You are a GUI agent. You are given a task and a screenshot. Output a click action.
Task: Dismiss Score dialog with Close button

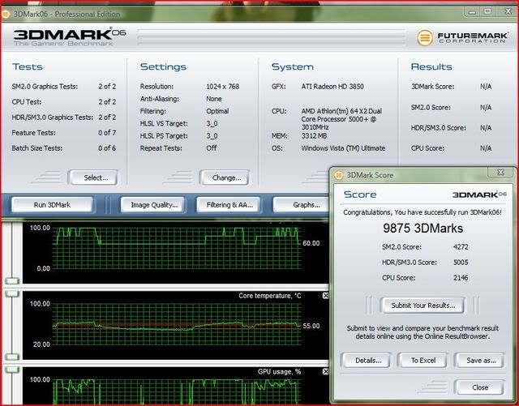click(479, 387)
